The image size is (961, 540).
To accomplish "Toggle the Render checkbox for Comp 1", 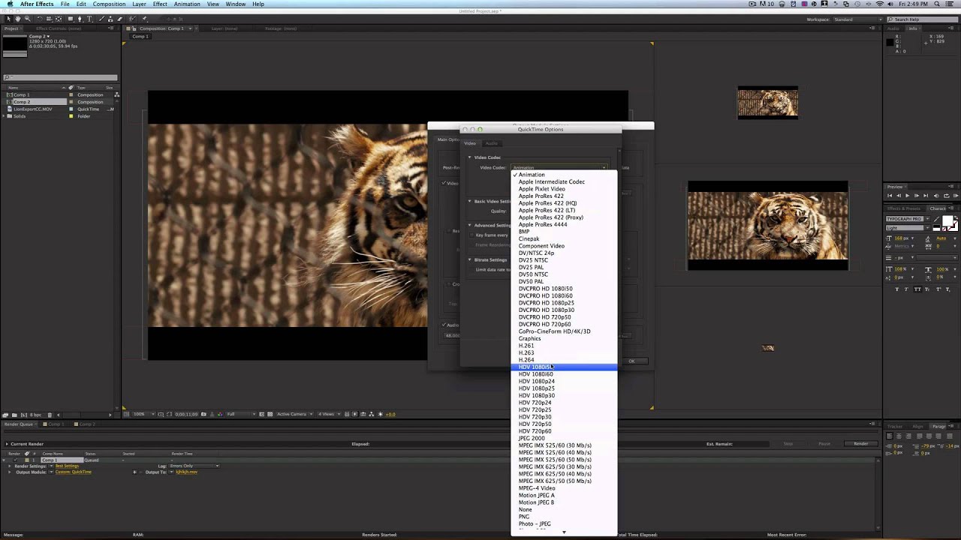I will point(15,460).
